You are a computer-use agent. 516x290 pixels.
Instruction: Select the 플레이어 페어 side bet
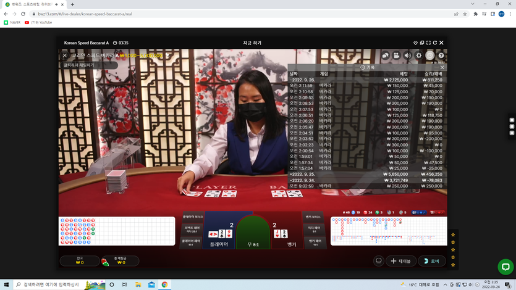(x=191, y=242)
